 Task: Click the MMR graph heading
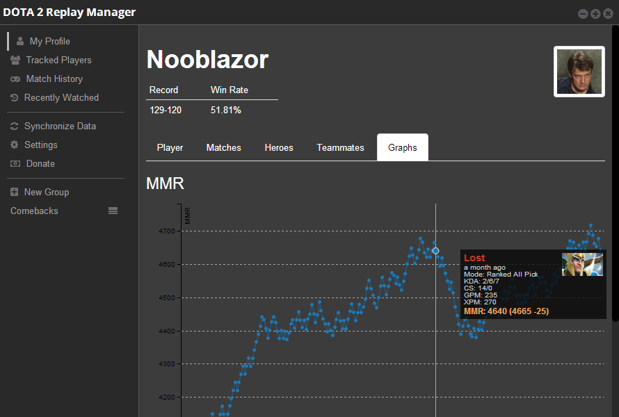(x=165, y=183)
